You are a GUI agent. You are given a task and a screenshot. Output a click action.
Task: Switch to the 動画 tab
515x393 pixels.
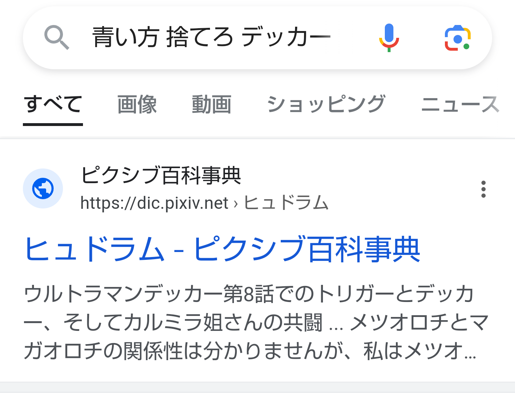tap(211, 105)
